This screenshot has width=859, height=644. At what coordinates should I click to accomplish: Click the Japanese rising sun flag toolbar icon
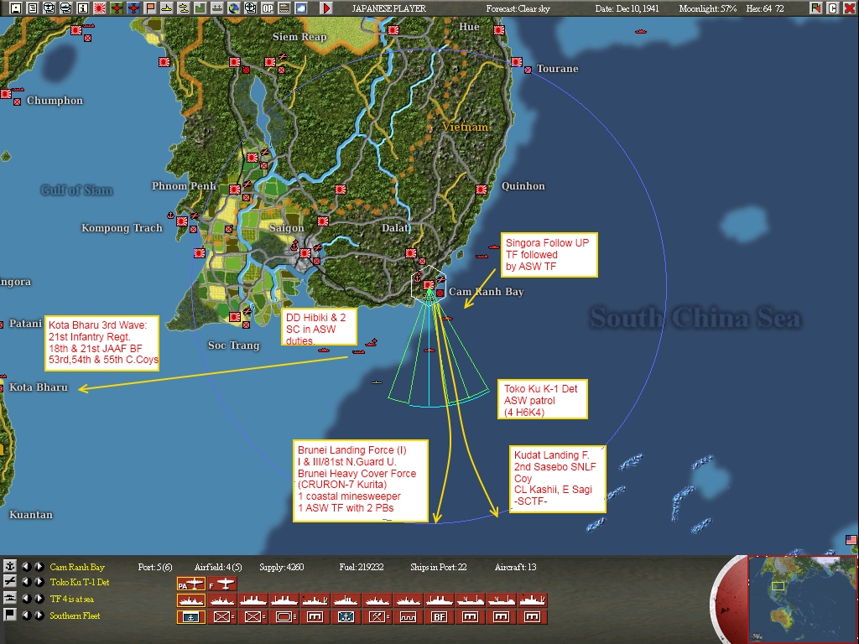(100, 8)
